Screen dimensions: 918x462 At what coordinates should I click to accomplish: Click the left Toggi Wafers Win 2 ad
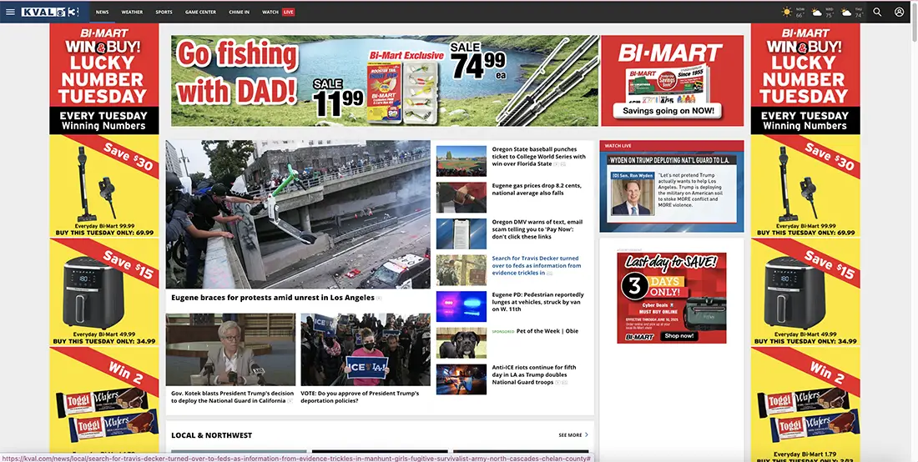point(103,400)
